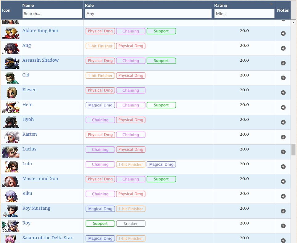Open the Lulu unit link
This screenshot has width=297, height=243.
(x=27, y=163)
